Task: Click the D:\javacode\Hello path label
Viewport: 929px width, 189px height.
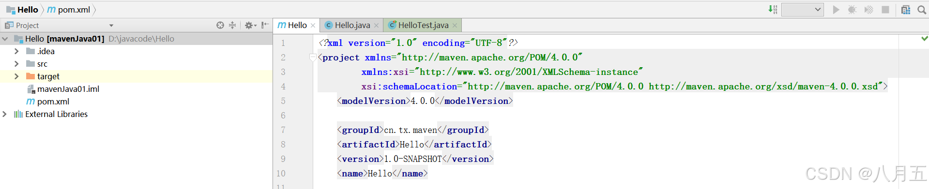Action: pyautogui.click(x=141, y=39)
